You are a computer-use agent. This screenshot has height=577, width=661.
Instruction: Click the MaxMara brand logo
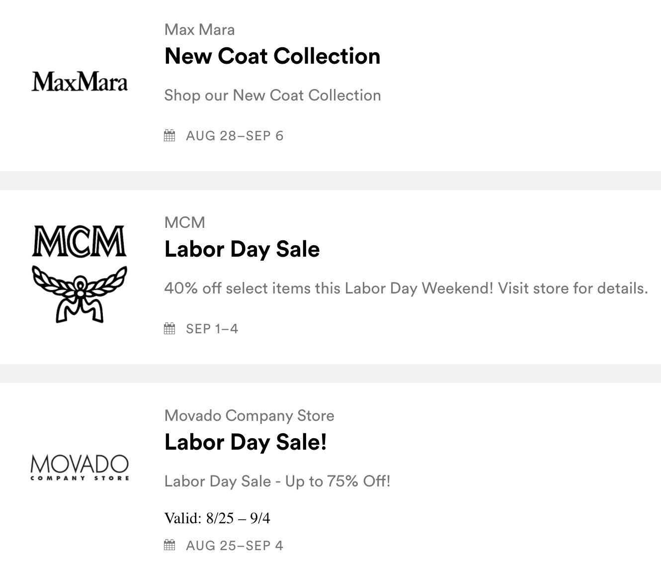80,82
